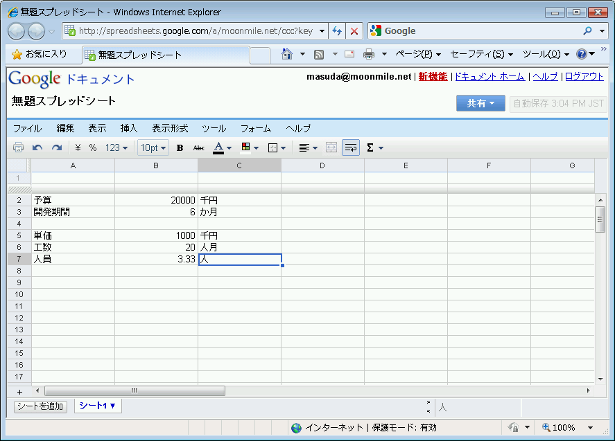Click the strikethrough Abc icon
The height and width of the screenshot is (441, 615).
[199, 147]
